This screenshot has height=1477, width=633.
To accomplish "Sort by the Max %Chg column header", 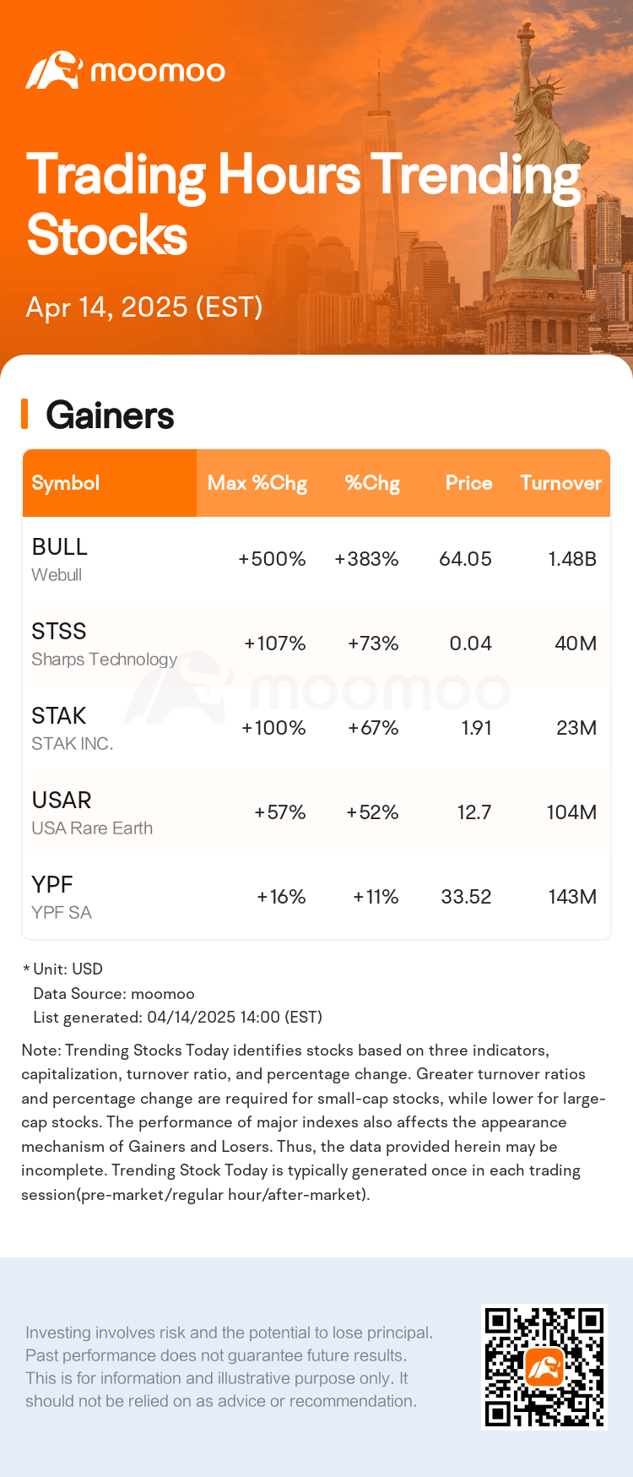I will [x=257, y=483].
